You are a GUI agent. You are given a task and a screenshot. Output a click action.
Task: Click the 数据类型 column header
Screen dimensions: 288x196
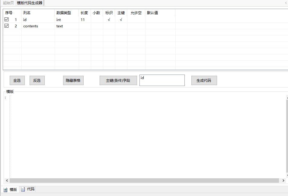[x=67, y=13]
